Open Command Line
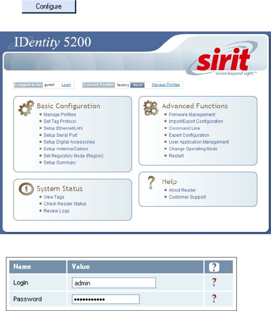 coord(184,128)
